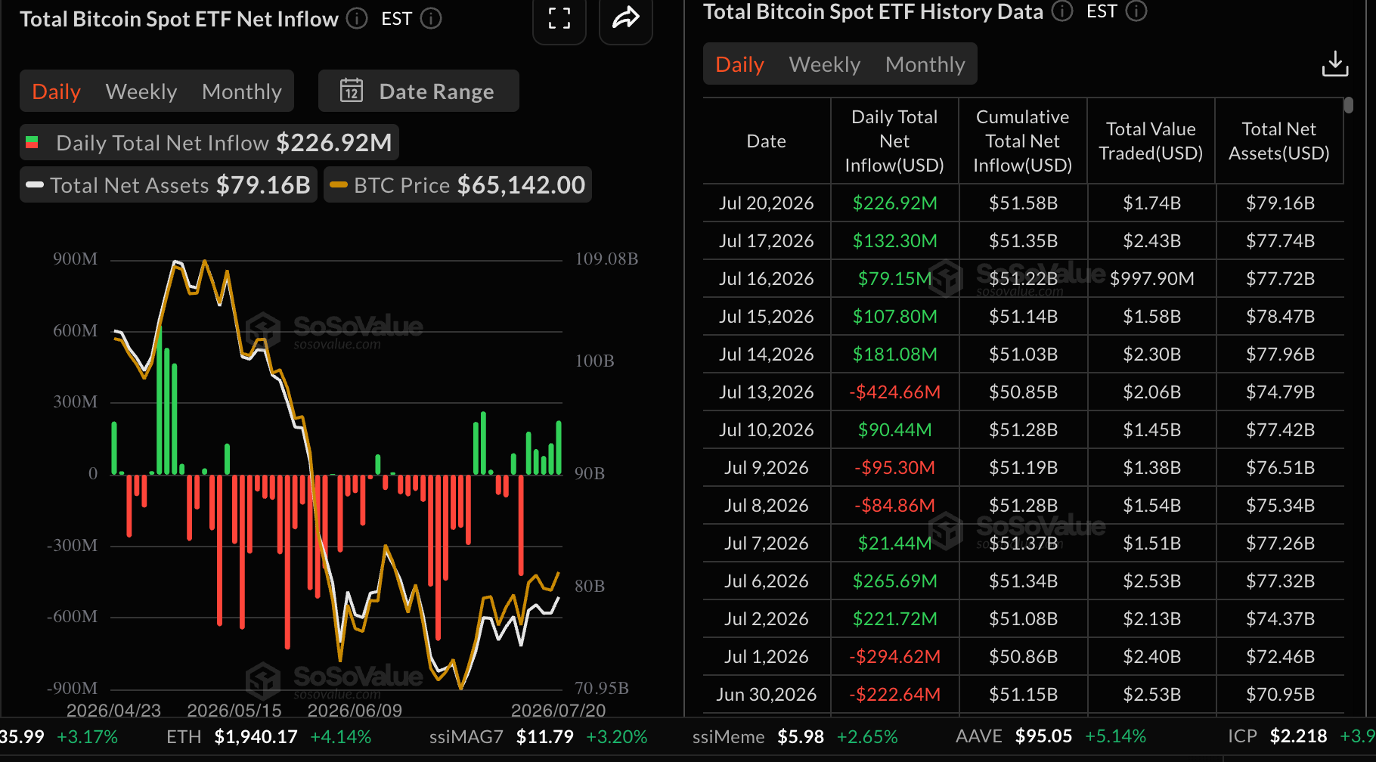This screenshot has height=762, width=1376.
Task: Toggle the Total Net Assets line
Action: pyautogui.click(x=168, y=184)
